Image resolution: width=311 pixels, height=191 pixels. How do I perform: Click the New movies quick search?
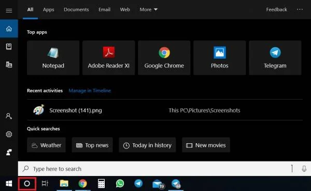click(x=206, y=145)
